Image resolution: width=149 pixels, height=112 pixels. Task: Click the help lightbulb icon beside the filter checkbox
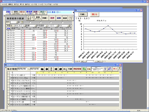coord(22,22)
